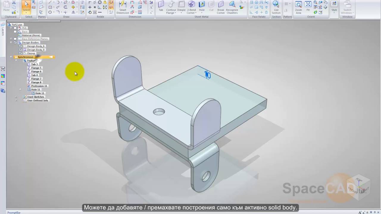Click the view orientation cube
Screen dimensions: 381x214
pos(359,187)
